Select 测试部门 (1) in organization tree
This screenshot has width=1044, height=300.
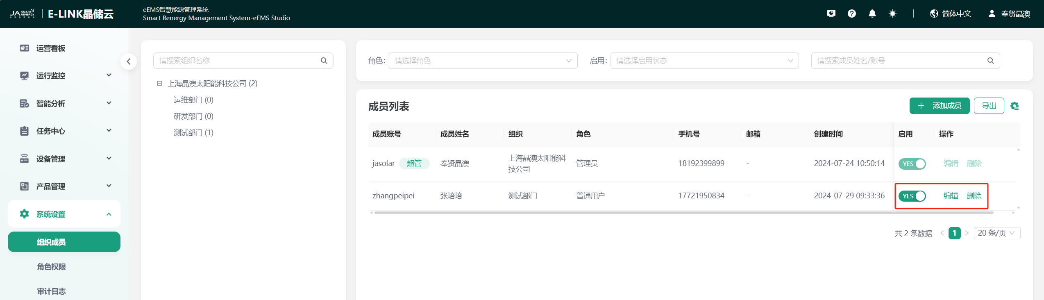(193, 132)
